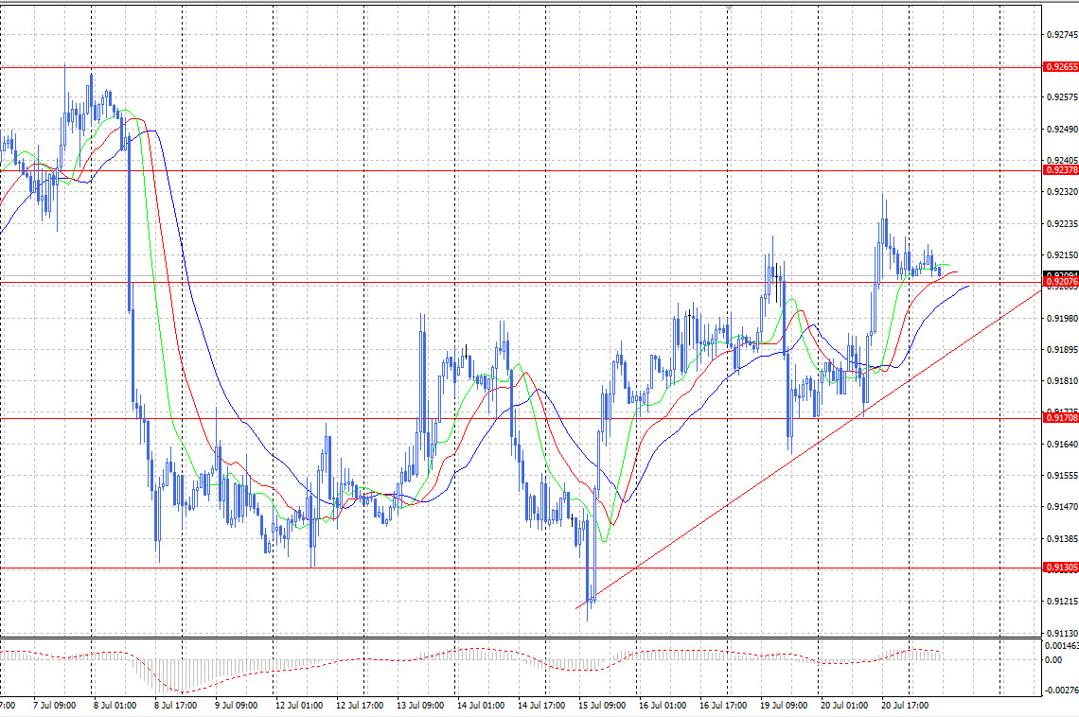
Task: Click the 0.91130 price scale label
Action: 1062,633
